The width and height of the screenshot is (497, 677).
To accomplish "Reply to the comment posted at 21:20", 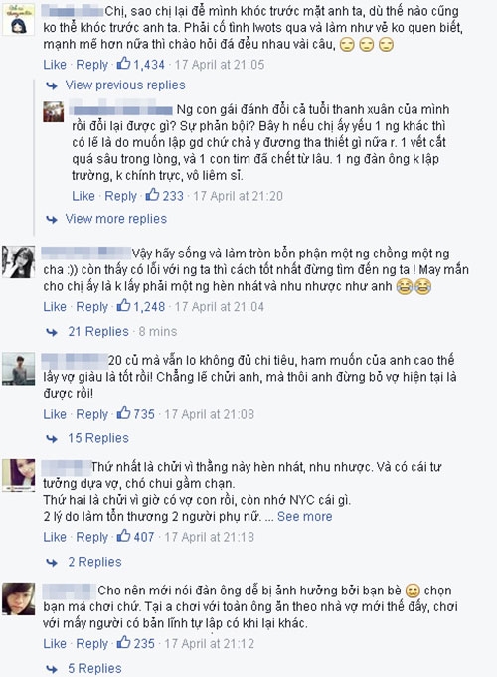I will [120, 196].
